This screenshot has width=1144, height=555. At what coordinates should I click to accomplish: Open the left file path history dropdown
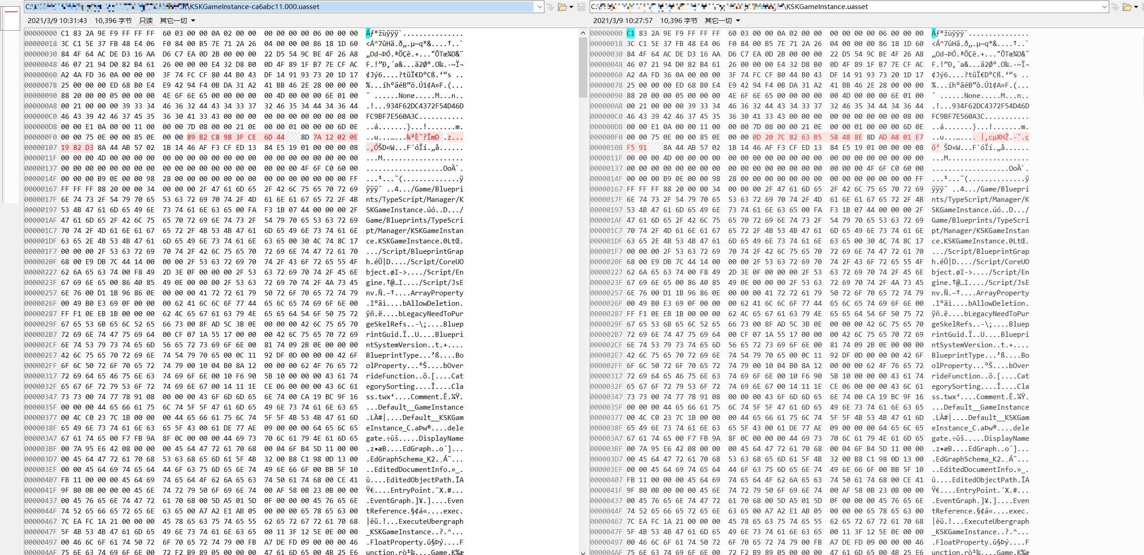coord(539,6)
